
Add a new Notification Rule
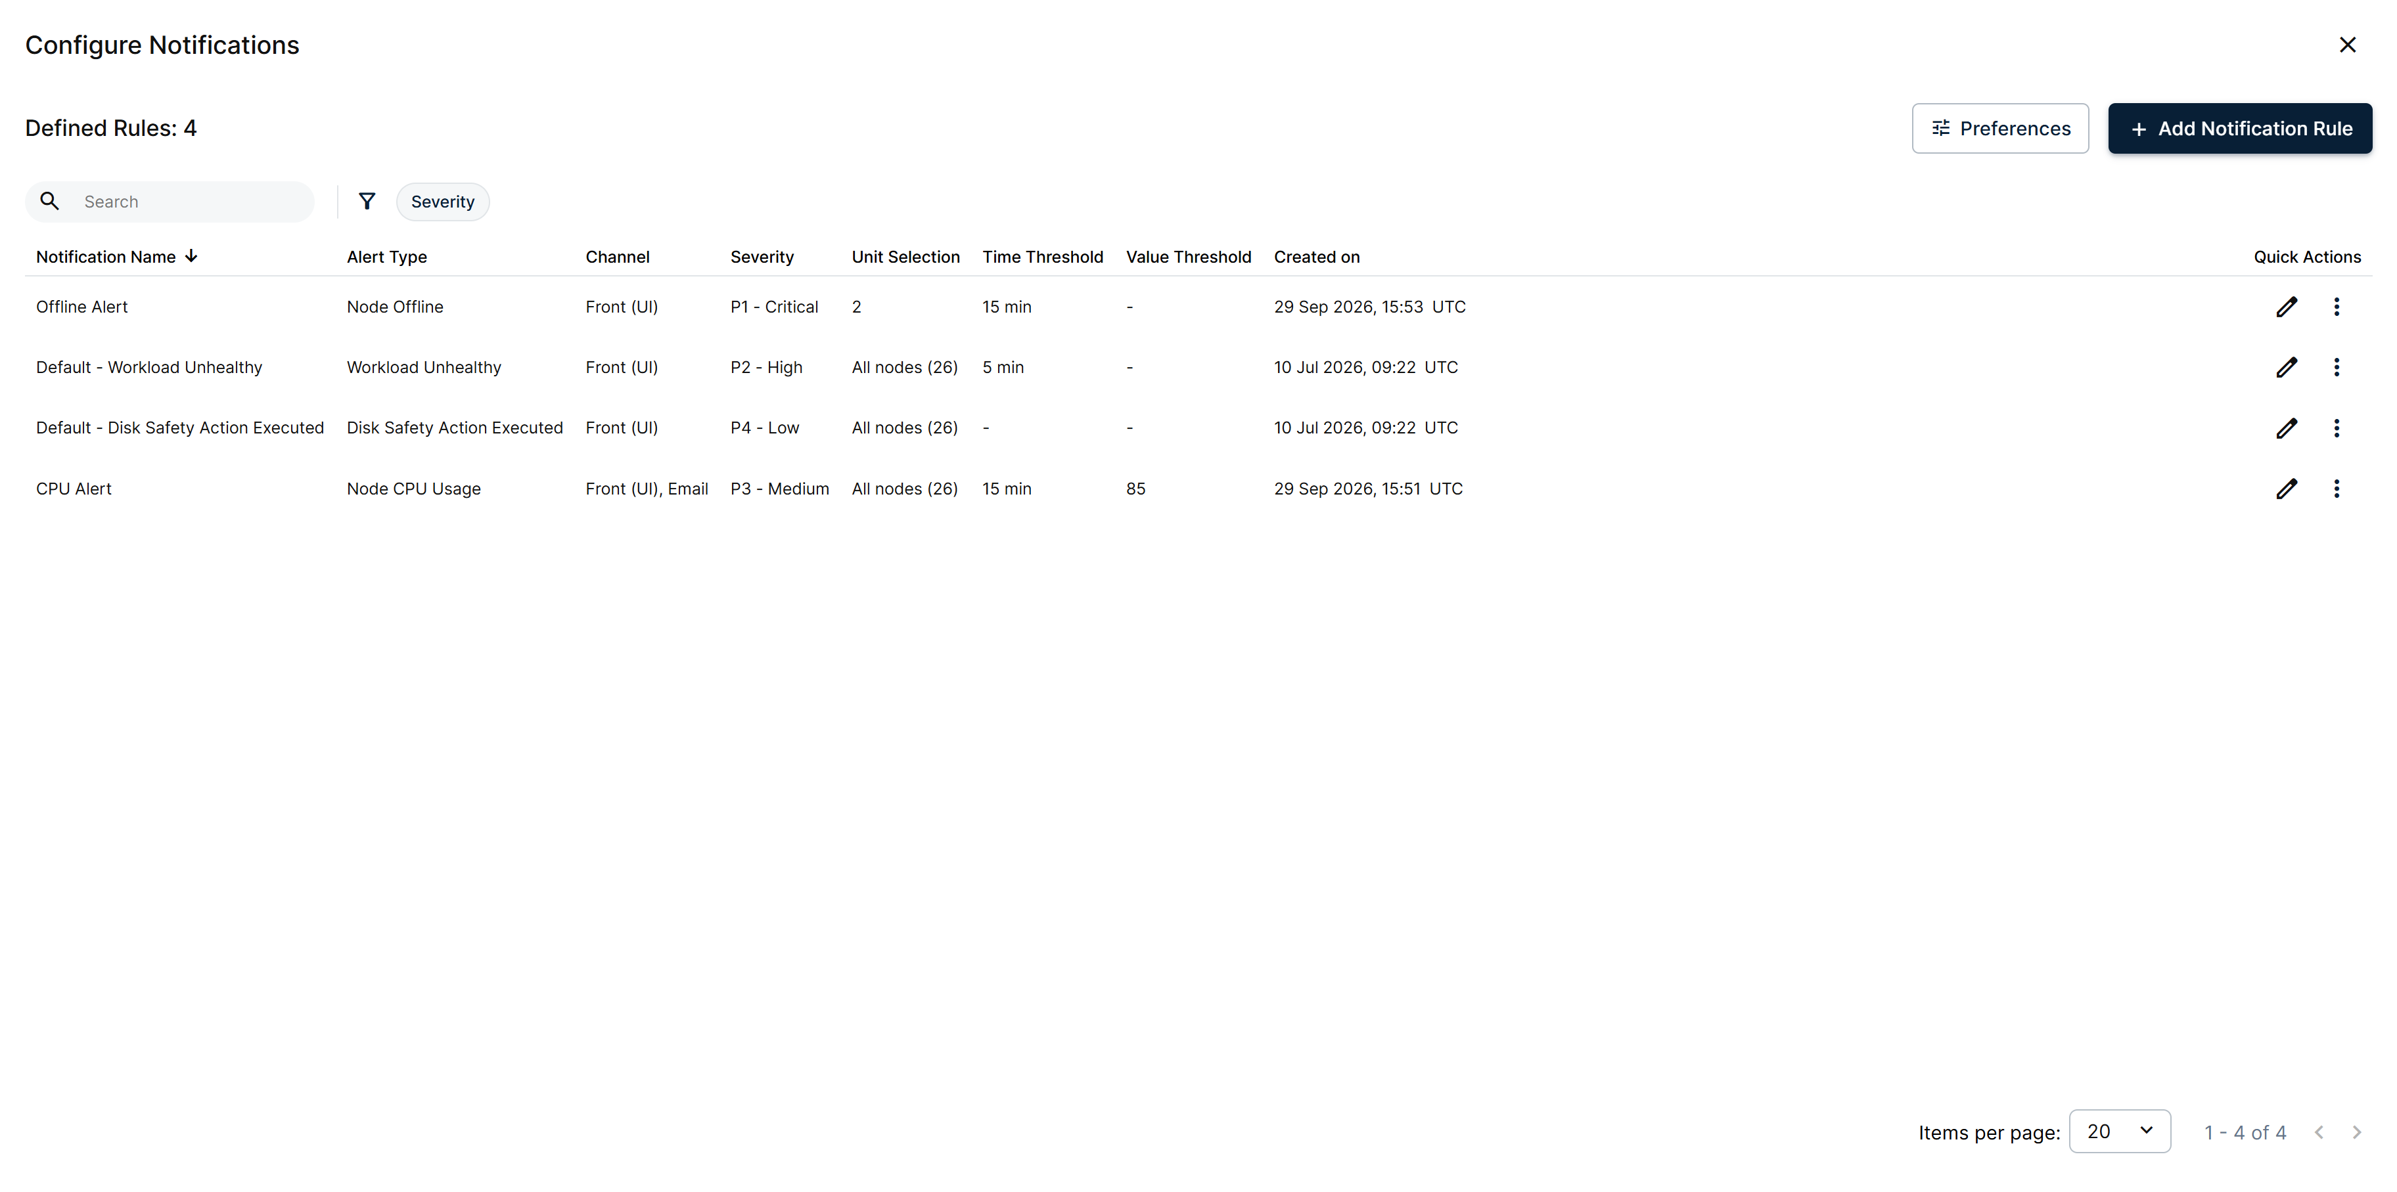[2240, 128]
